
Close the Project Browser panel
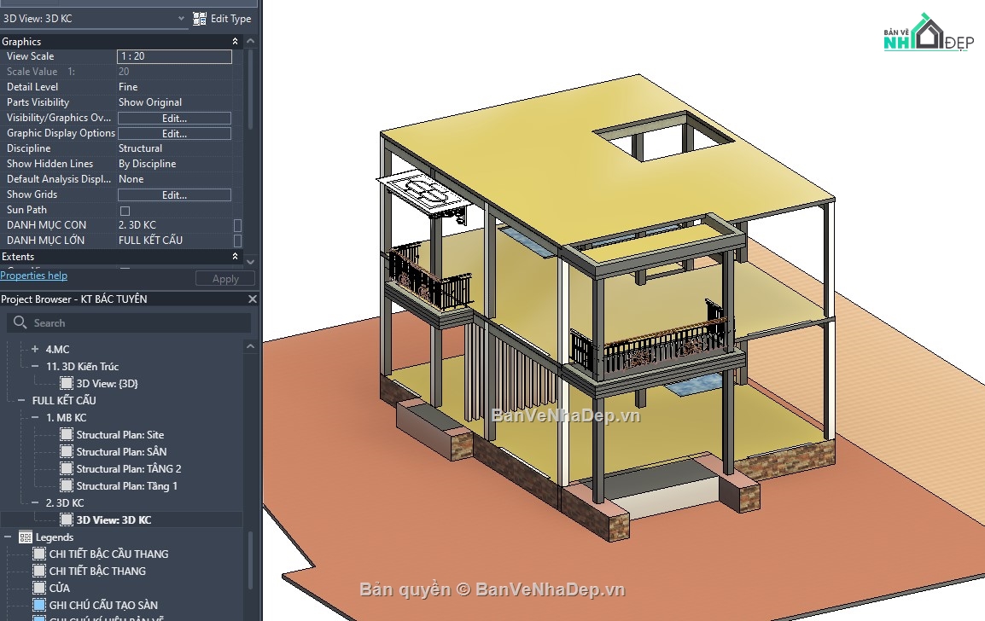[253, 299]
